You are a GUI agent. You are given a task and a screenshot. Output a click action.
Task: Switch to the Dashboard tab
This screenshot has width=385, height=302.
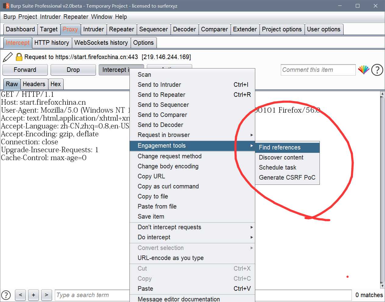(20, 29)
